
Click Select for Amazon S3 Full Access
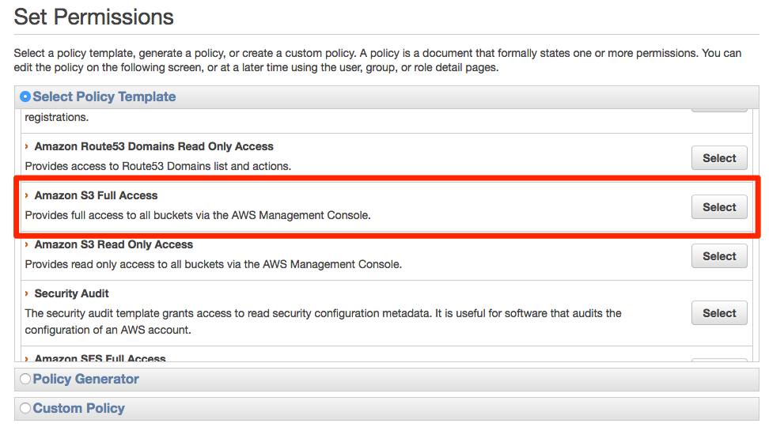tap(719, 207)
